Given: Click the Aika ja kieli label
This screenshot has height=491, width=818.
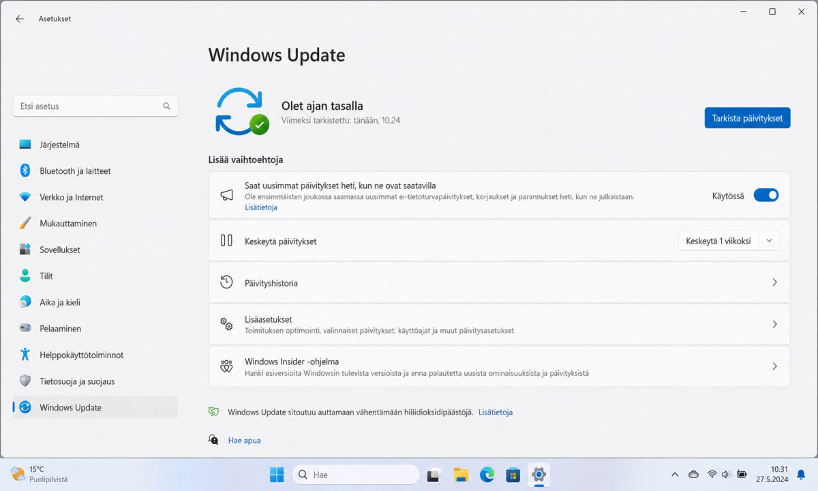Looking at the screenshot, I should tap(60, 302).
